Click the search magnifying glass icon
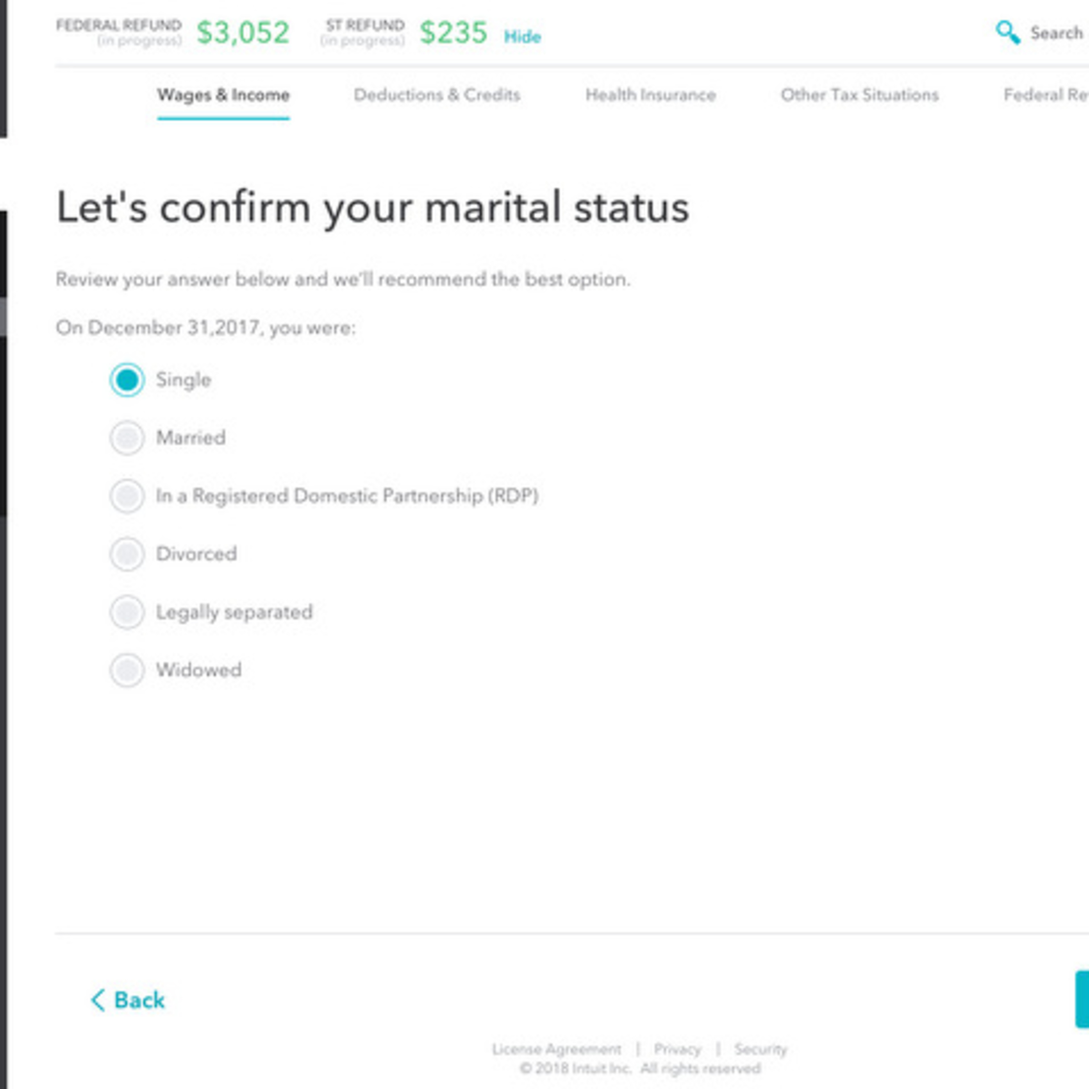This screenshot has width=1089, height=1089. (x=1007, y=33)
